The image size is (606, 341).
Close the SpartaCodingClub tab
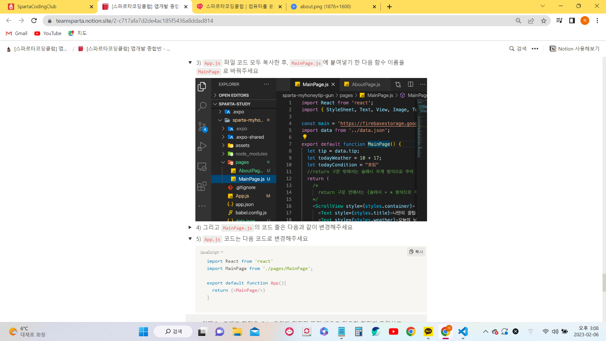point(92,7)
